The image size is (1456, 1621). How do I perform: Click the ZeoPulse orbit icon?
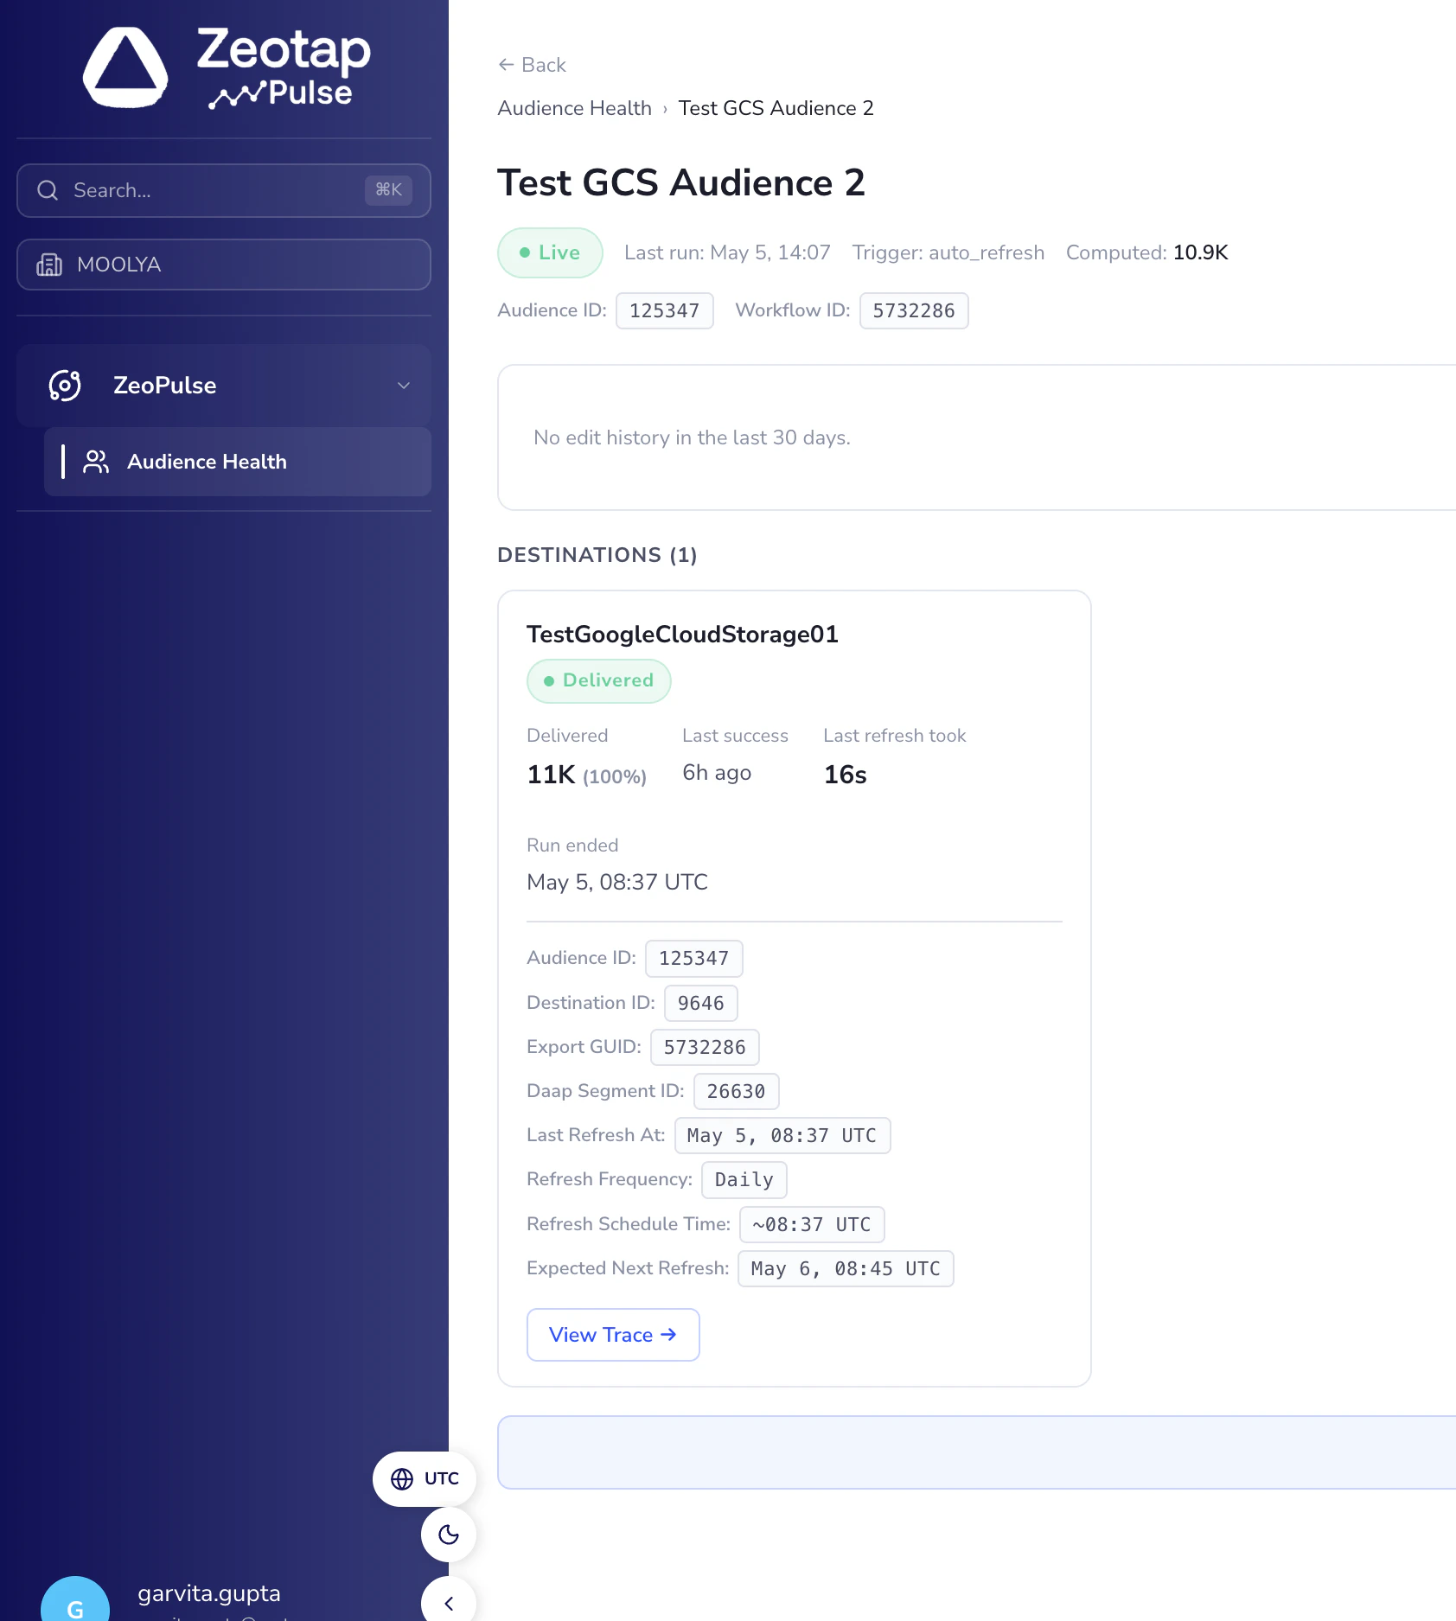tap(65, 386)
